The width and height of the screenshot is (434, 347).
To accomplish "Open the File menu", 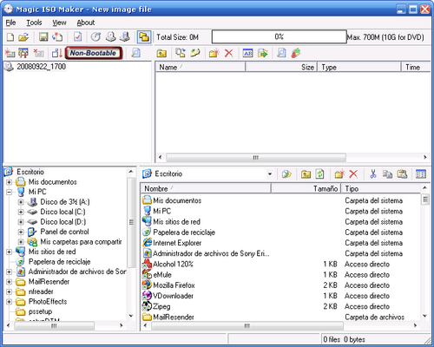I will pos(11,23).
